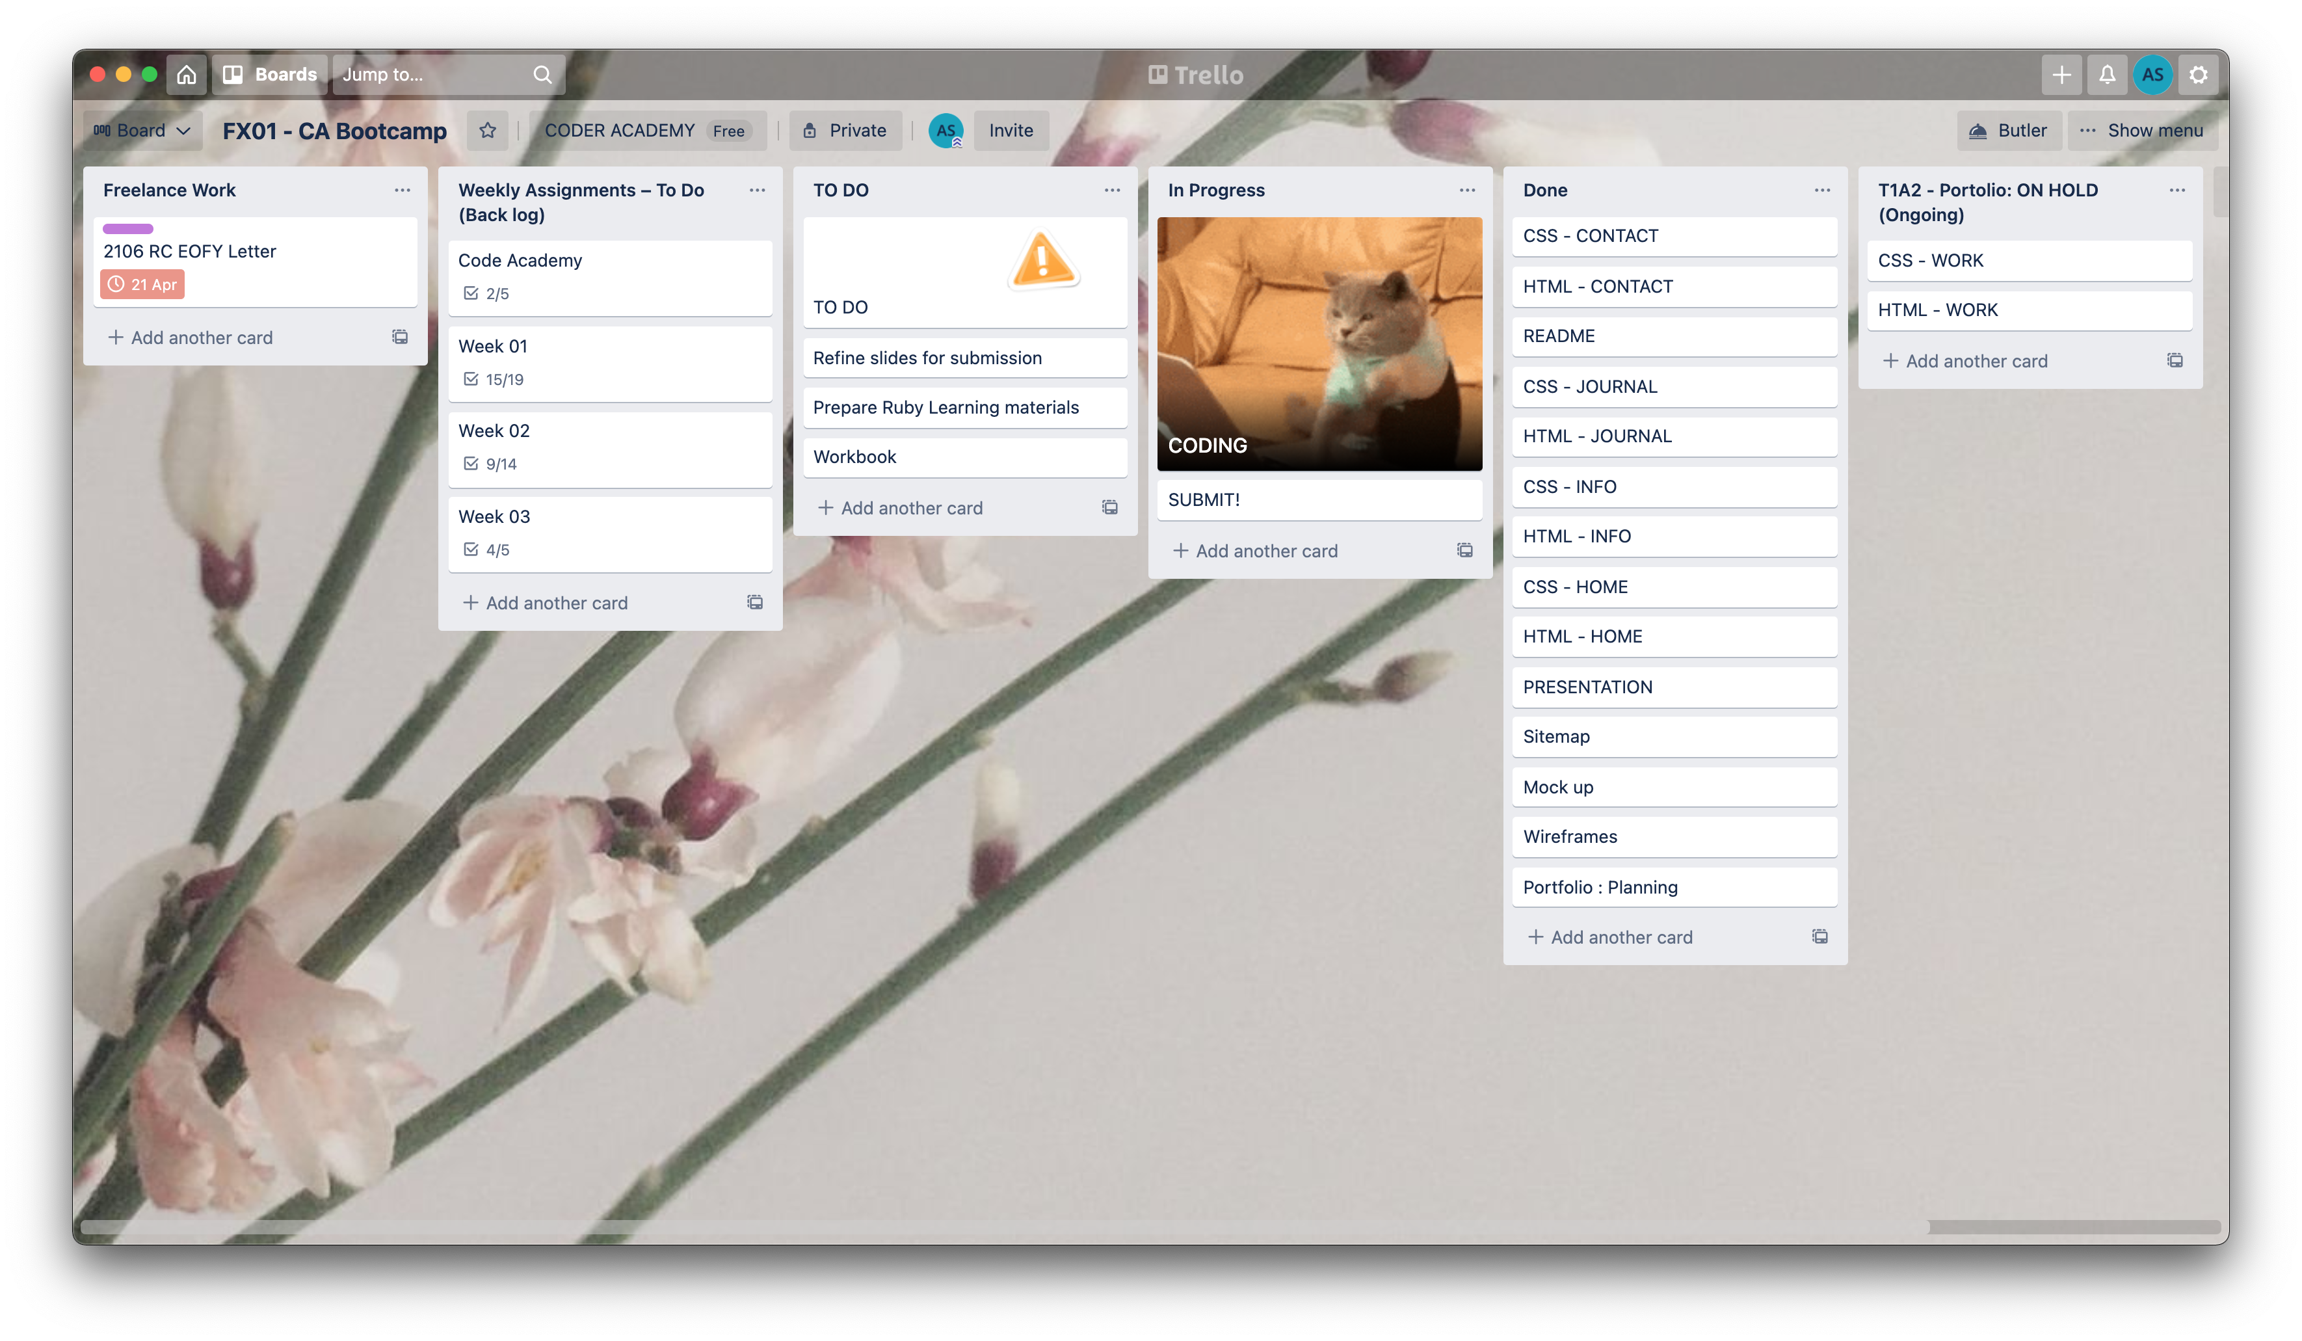2302x1341 pixels.
Task: Click the Trello home/boards icon
Action: [187, 73]
